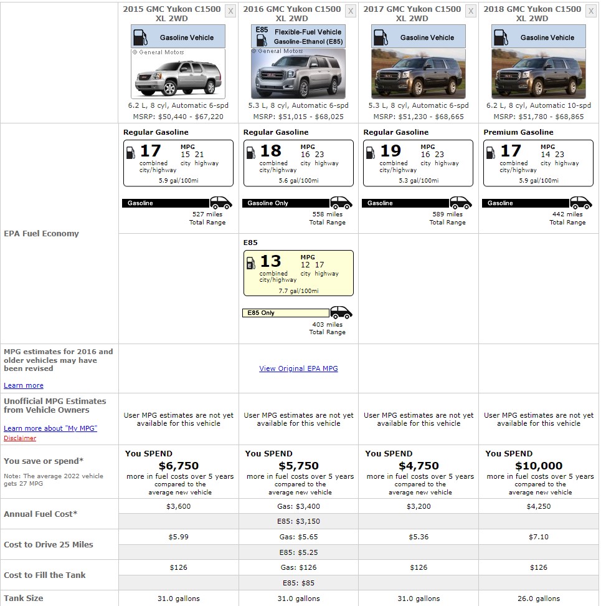The height and width of the screenshot is (606, 601).
Task: Click the E85: $3,150 annual fuel cost
Action: click(298, 521)
